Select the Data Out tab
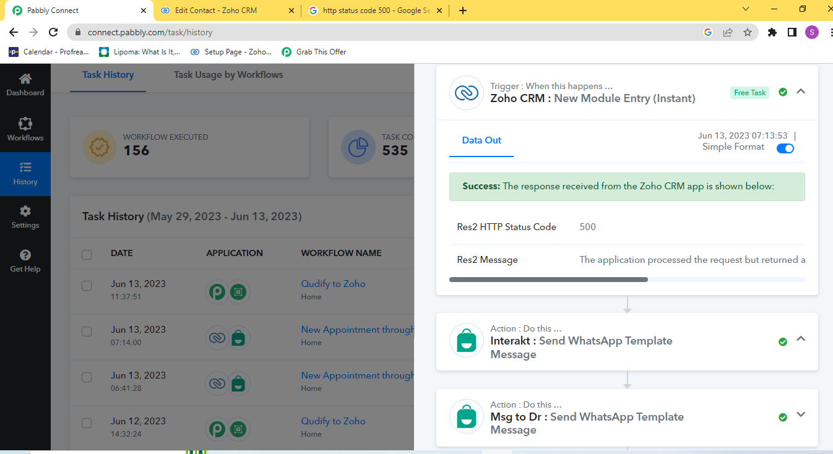 [481, 140]
